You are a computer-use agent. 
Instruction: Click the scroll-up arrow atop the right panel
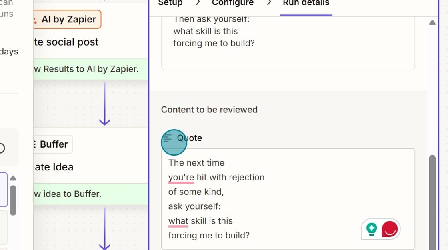coord(432,22)
